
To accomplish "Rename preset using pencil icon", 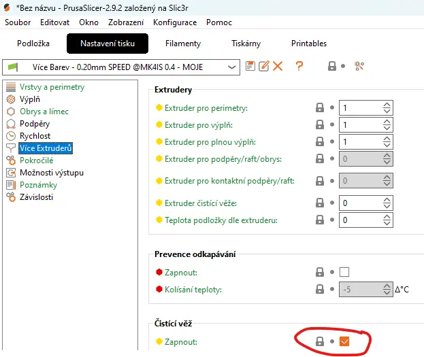I will (263, 66).
